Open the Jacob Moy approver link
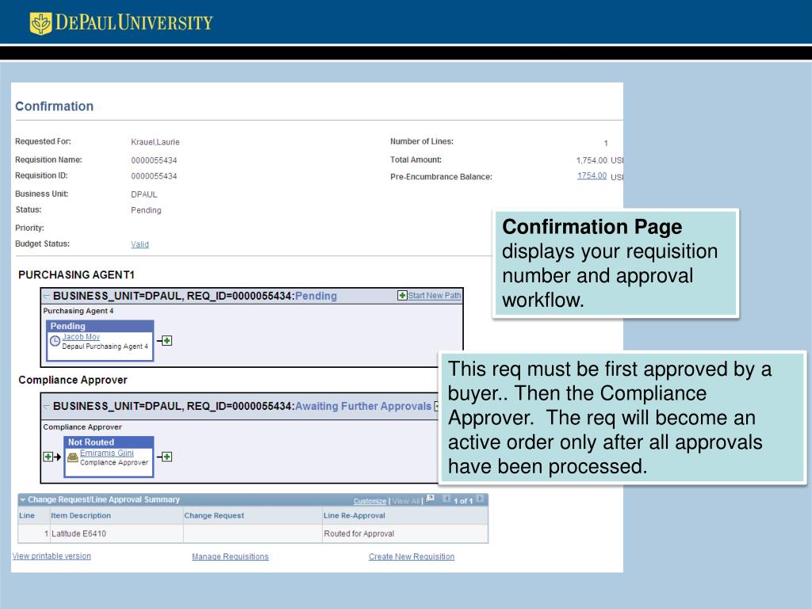This screenshot has width=812, height=609. coord(81,336)
